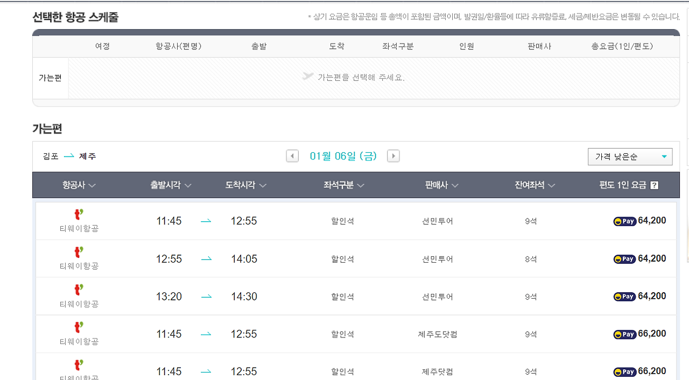This screenshot has height=380, width=689.
Task: Click Pay badge on 제주닷컴 flight
Action: [625, 372]
